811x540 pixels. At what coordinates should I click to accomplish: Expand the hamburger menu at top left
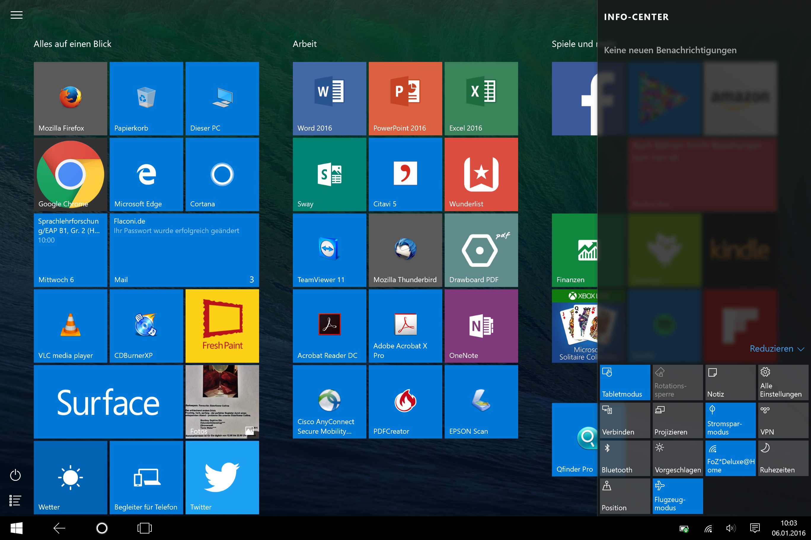point(16,15)
